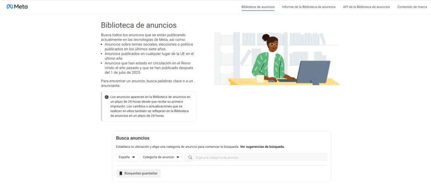
Task: Click the Meta logo
Action: (x=17, y=7)
